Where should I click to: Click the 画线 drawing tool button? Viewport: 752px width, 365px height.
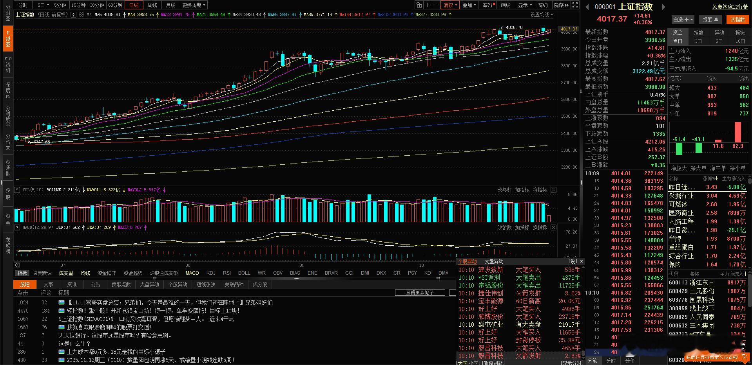pyautogui.click(x=506, y=5)
